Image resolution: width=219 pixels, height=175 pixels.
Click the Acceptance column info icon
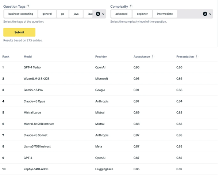tap(153, 57)
